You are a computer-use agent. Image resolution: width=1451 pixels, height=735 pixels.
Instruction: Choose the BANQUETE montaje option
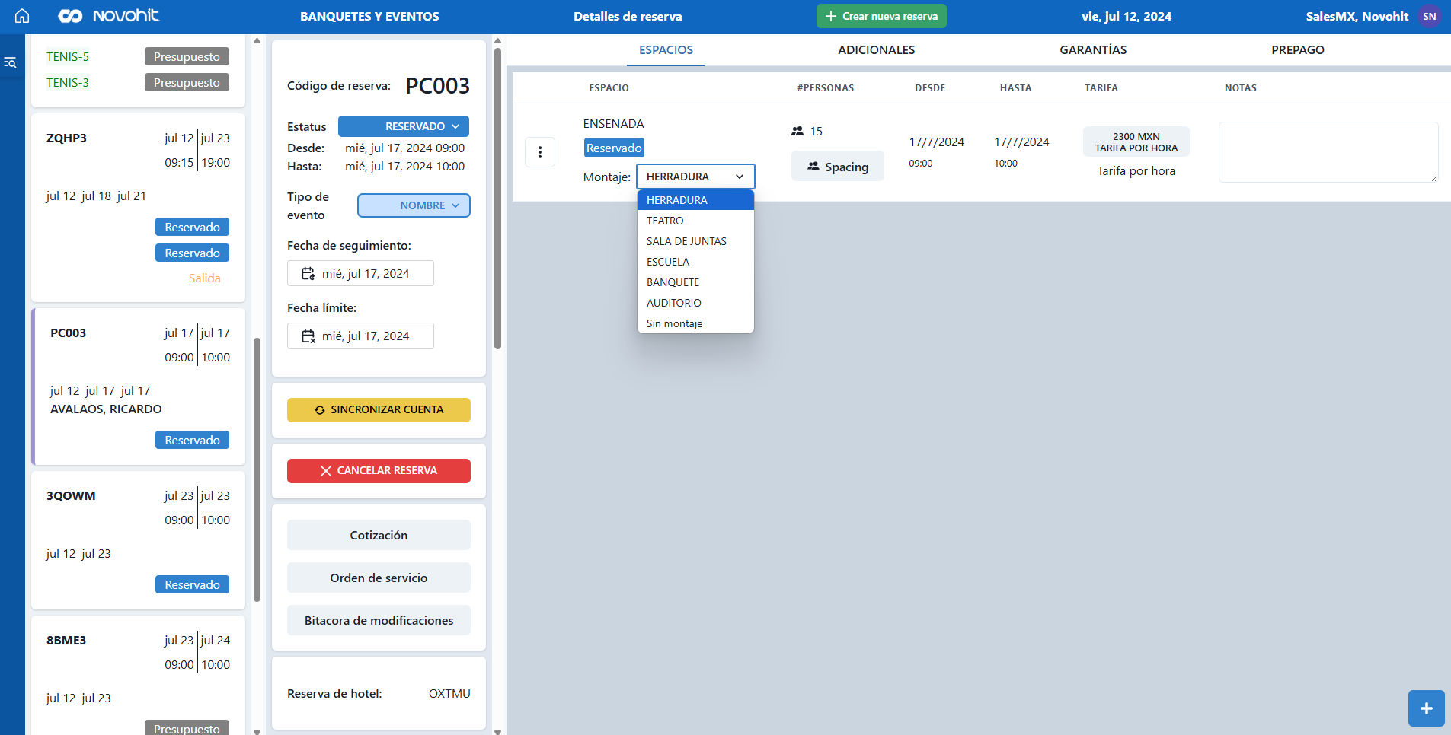[x=673, y=282]
